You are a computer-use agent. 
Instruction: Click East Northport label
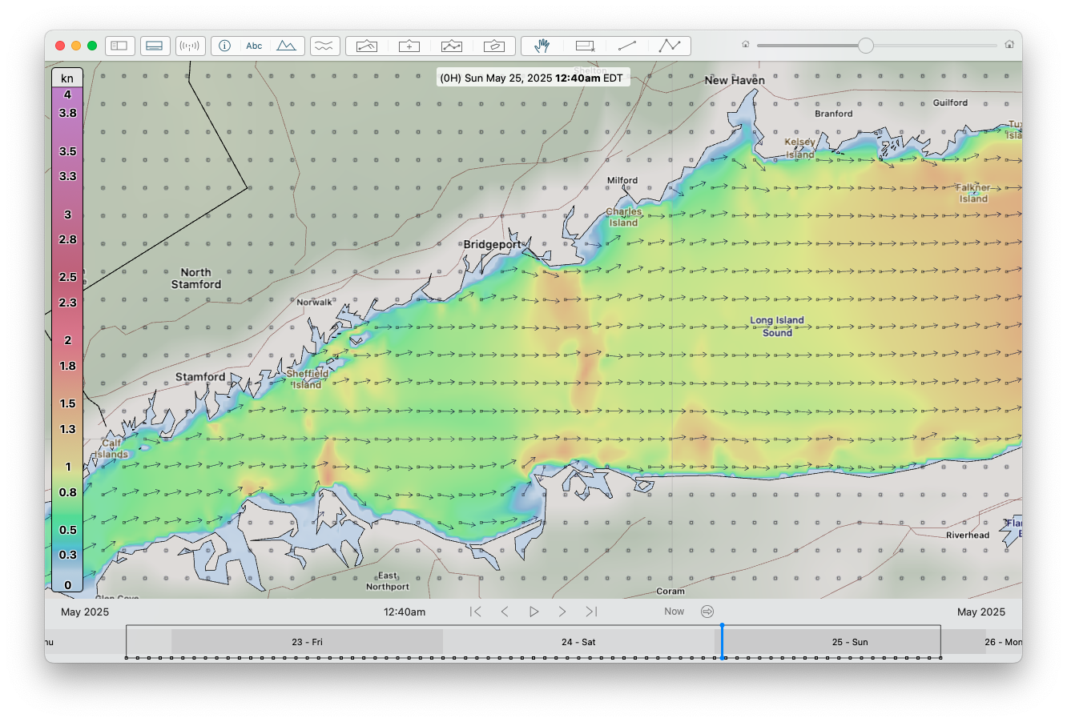pos(388,581)
